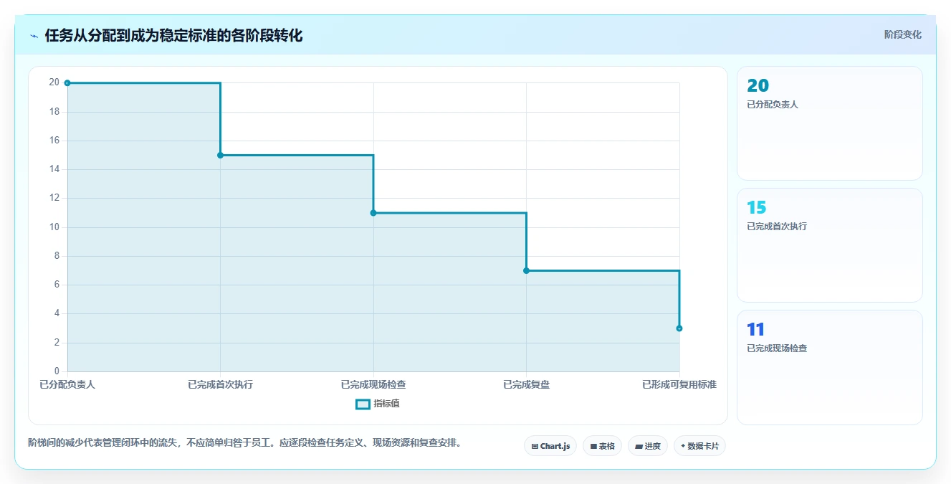Click y-axis value 10
The image size is (951, 484).
pyautogui.click(x=54, y=227)
